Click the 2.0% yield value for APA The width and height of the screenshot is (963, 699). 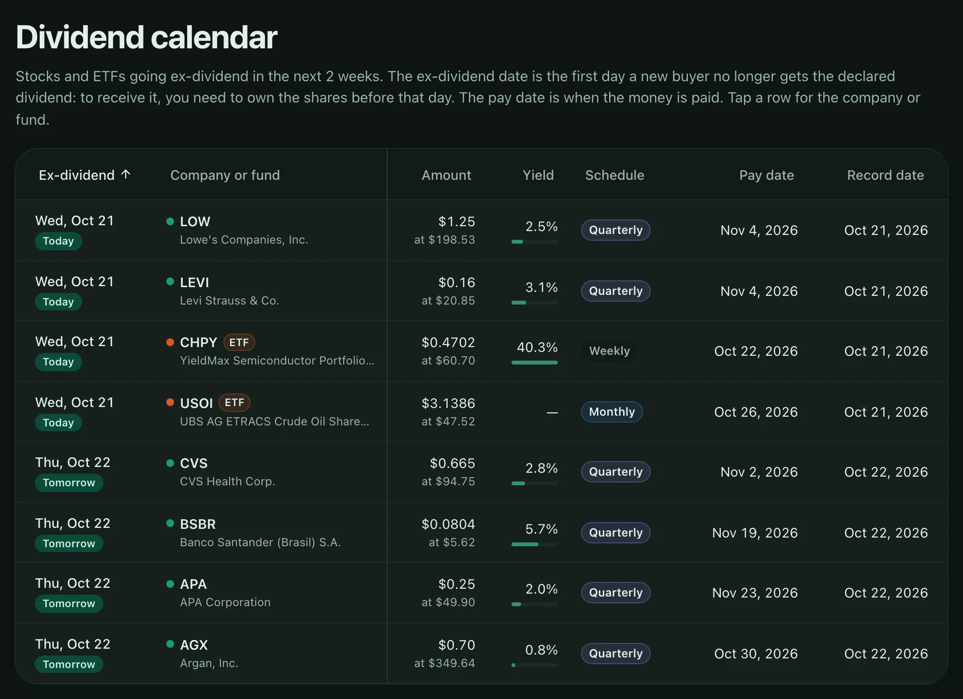[x=541, y=589]
